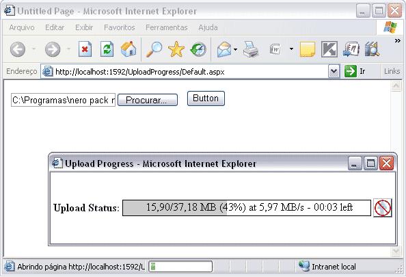
Task: Open Favorites star icon
Action: tap(176, 49)
